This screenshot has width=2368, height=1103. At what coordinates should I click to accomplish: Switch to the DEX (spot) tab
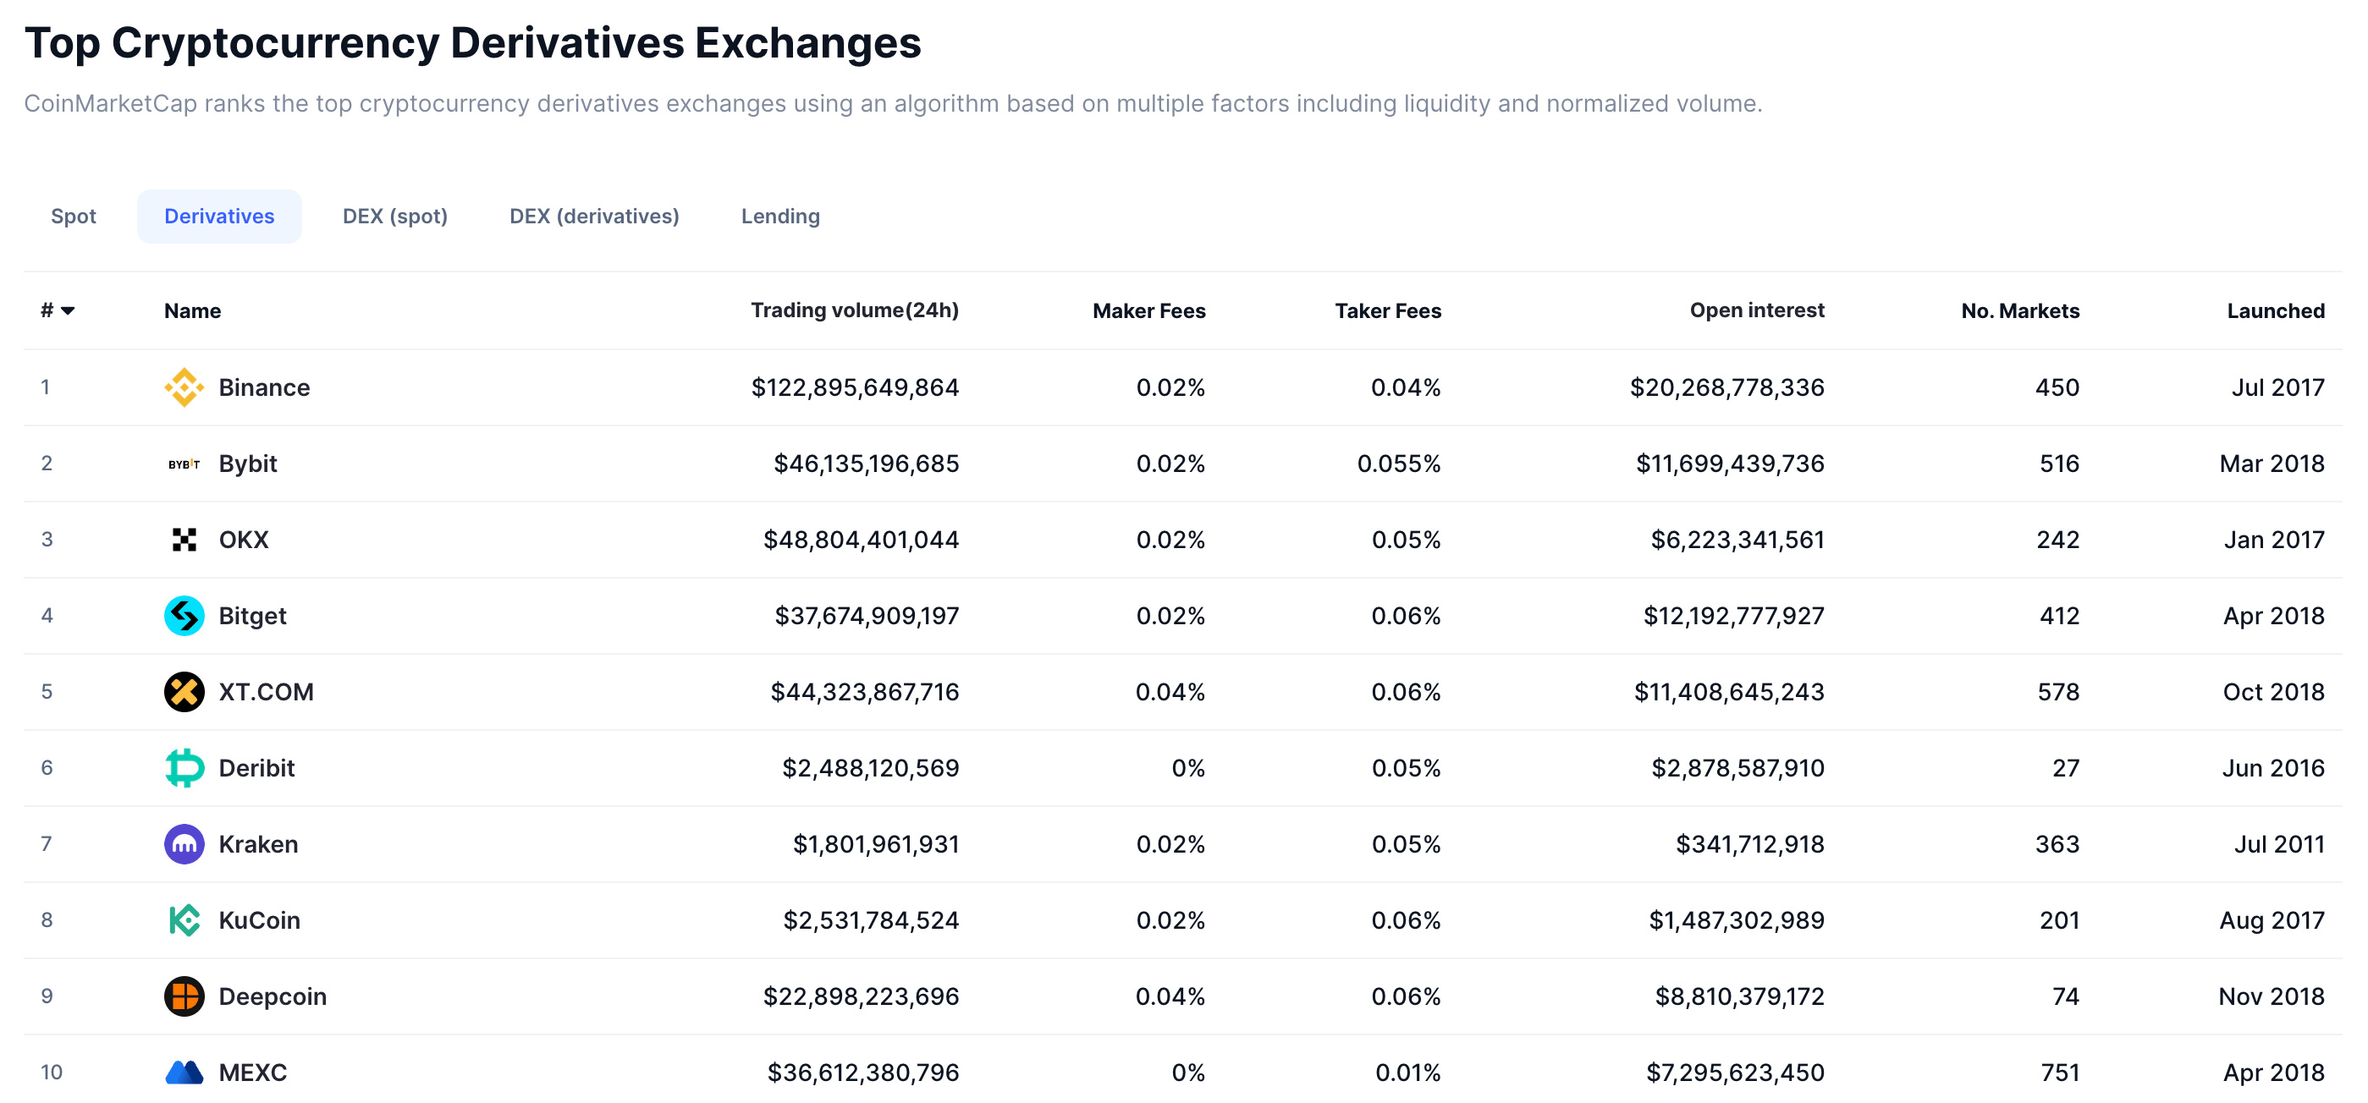[394, 216]
